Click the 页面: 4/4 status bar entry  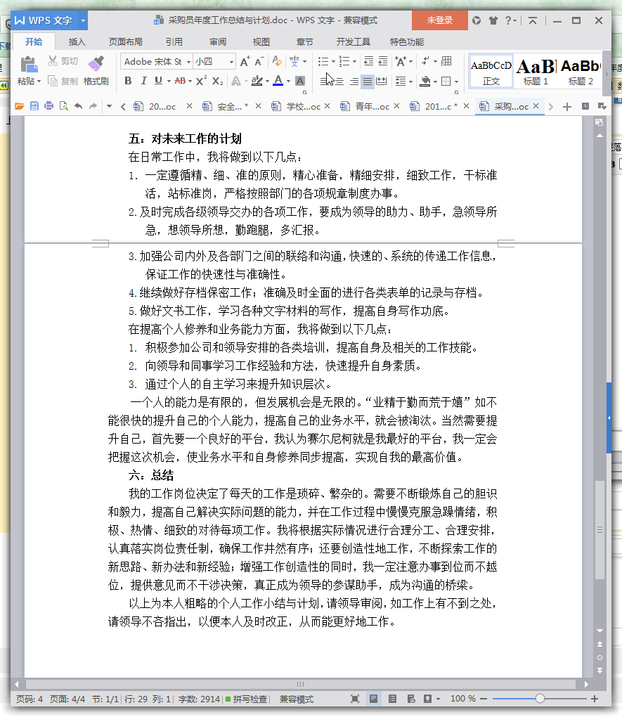(x=67, y=699)
